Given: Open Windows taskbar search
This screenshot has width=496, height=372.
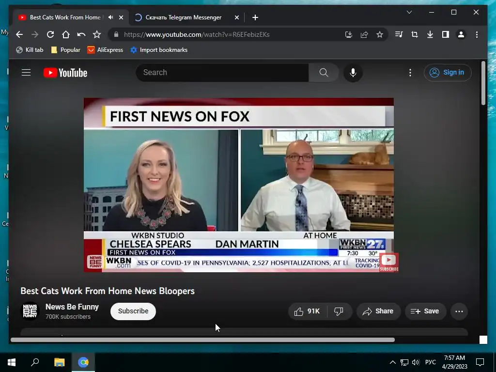Looking at the screenshot, I should (x=35, y=362).
